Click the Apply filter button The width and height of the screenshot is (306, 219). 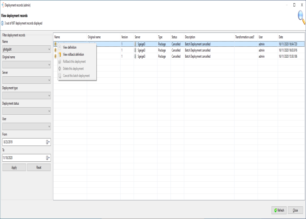point(14,167)
